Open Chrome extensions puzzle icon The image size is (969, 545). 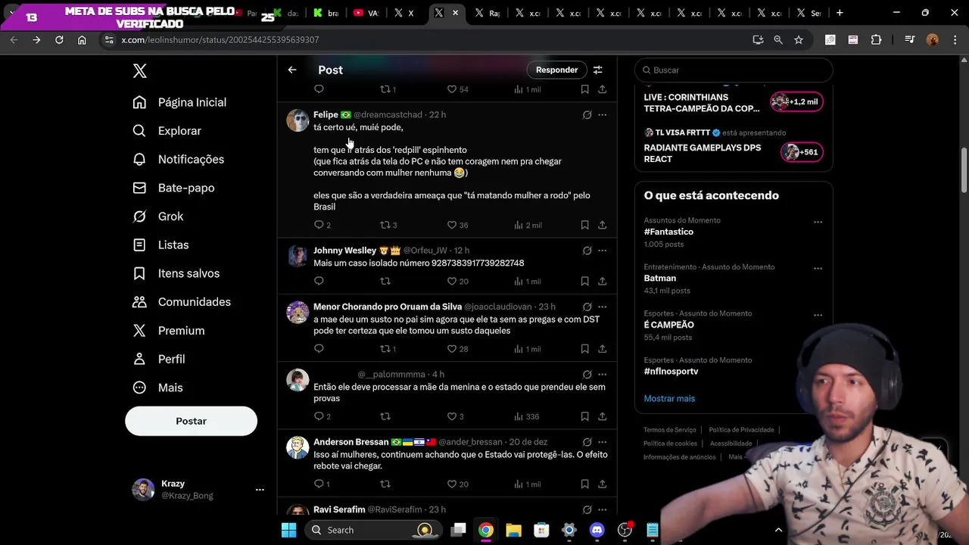[877, 39]
